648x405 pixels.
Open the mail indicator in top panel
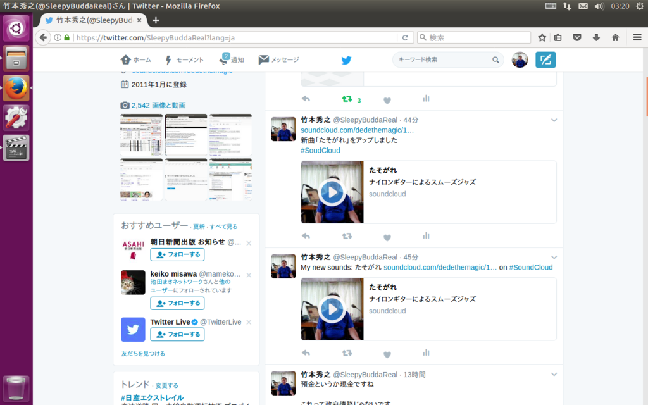click(583, 6)
